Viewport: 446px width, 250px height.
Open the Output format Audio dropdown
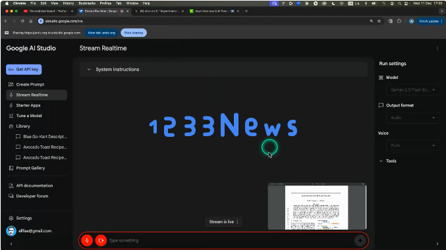pos(412,118)
